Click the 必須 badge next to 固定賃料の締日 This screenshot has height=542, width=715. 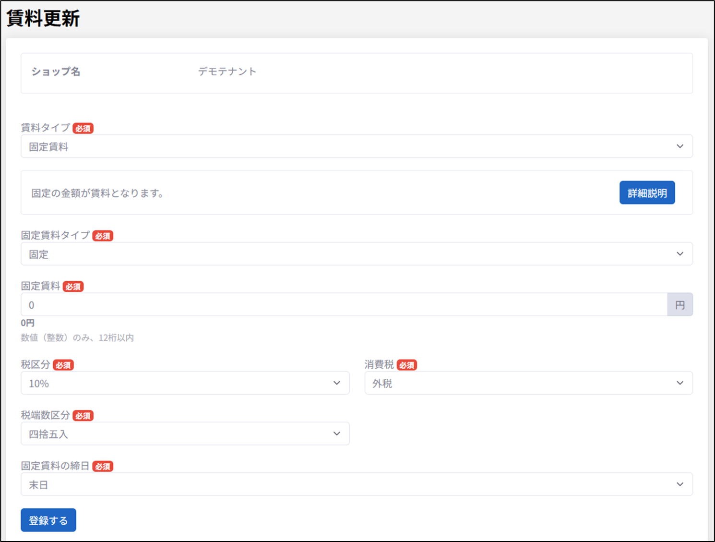click(x=103, y=467)
